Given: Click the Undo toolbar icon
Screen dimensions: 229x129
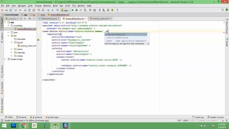Looking at the screenshot, I should click(16, 10).
